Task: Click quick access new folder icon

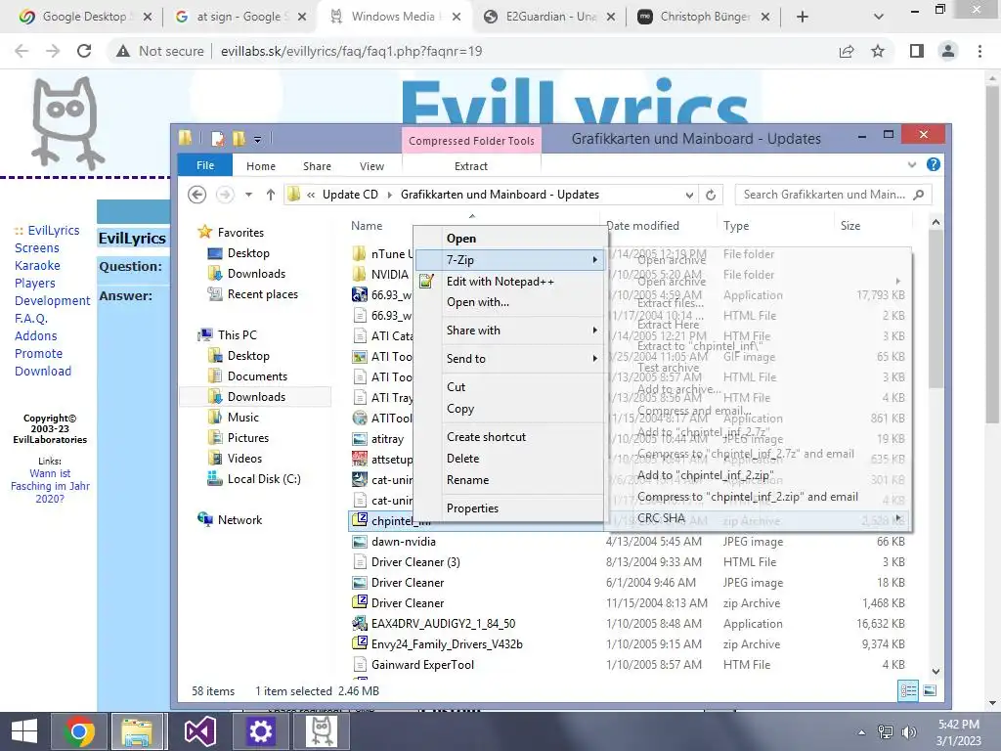Action: pyautogui.click(x=239, y=139)
